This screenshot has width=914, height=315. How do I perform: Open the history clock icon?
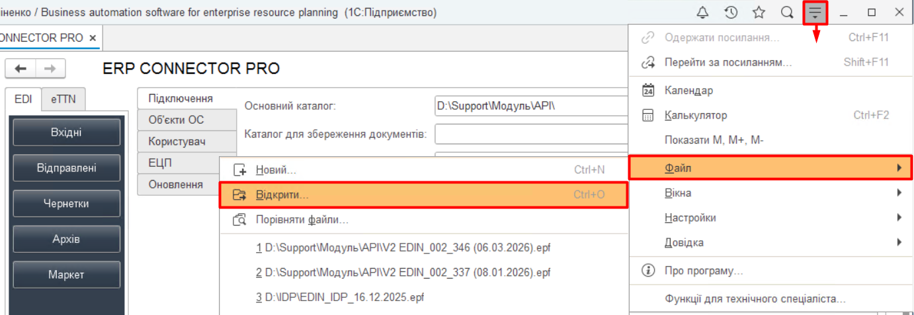click(x=731, y=13)
